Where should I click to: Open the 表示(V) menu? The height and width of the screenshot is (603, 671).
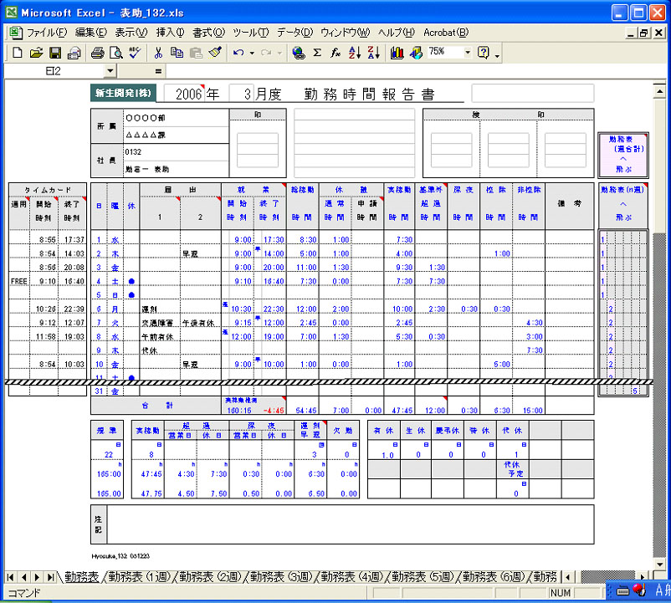131,33
